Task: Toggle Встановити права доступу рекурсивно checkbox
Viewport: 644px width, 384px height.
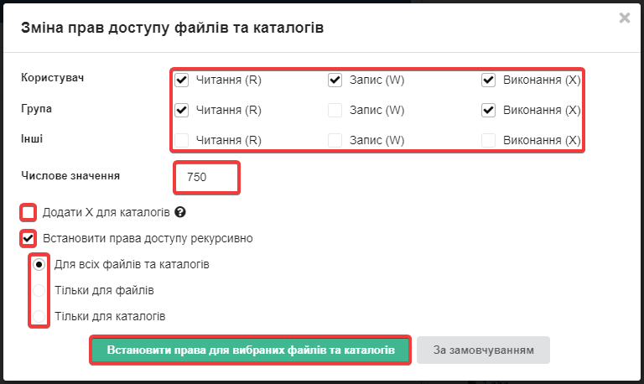Action: [29, 238]
